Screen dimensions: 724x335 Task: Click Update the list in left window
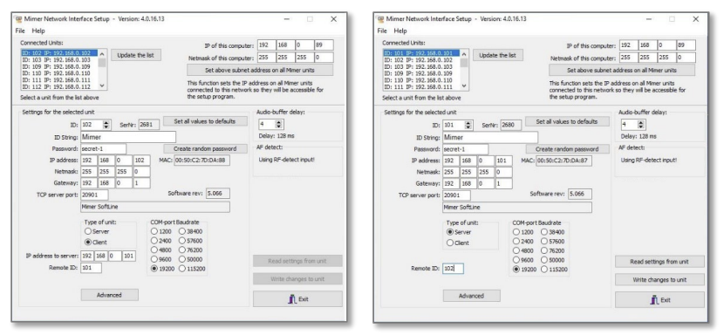tap(135, 55)
